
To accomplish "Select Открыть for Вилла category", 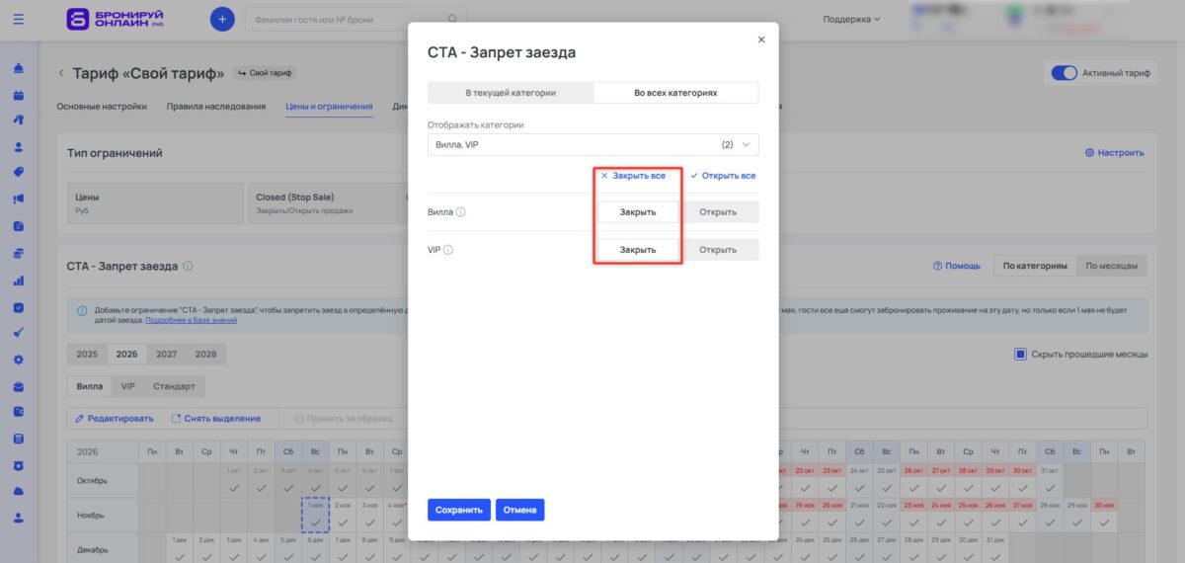I will click(x=718, y=211).
